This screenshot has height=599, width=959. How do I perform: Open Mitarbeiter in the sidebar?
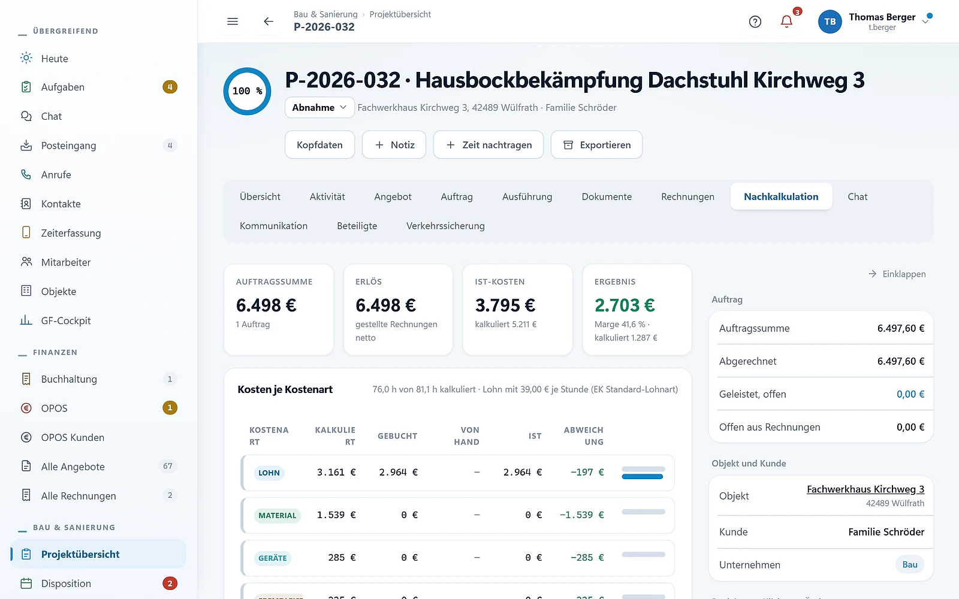point(98,262)
